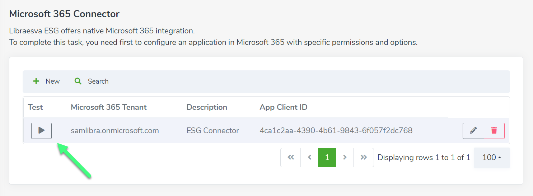Select the samlibra.onmicrosoft.com tenant cell

click(x=115, y=131)
